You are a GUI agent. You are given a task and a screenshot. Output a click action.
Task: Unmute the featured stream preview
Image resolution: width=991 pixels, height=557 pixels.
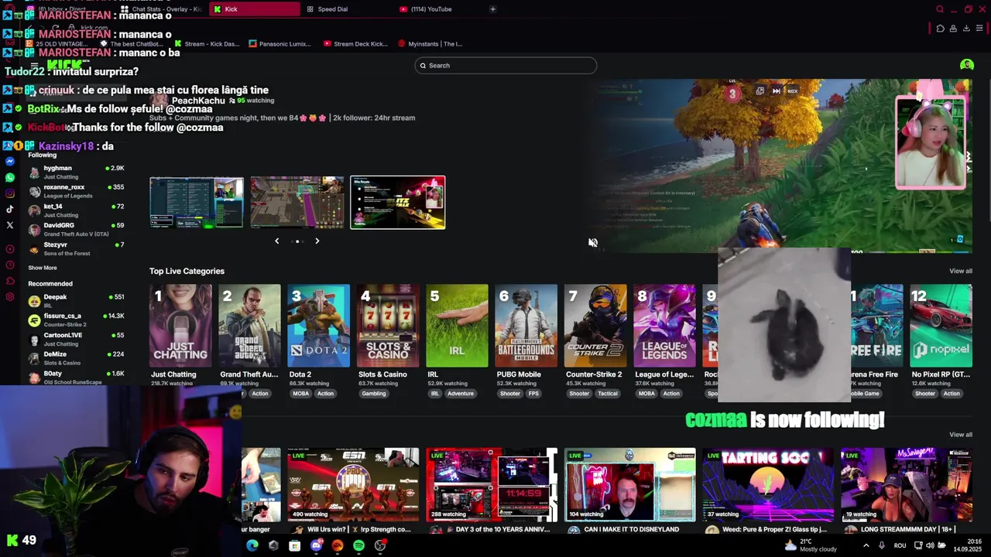(x=593, y=243)
